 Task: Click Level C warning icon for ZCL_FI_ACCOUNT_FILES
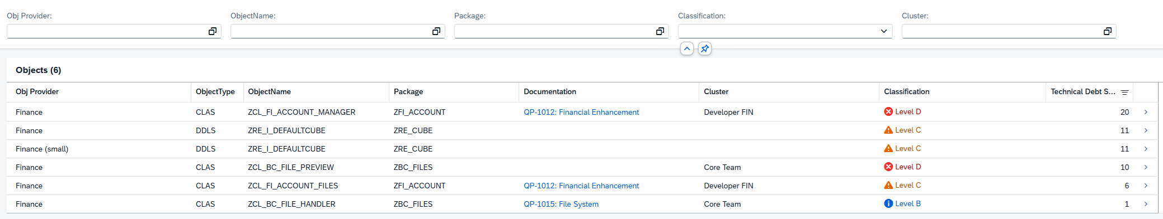point(888,185)
